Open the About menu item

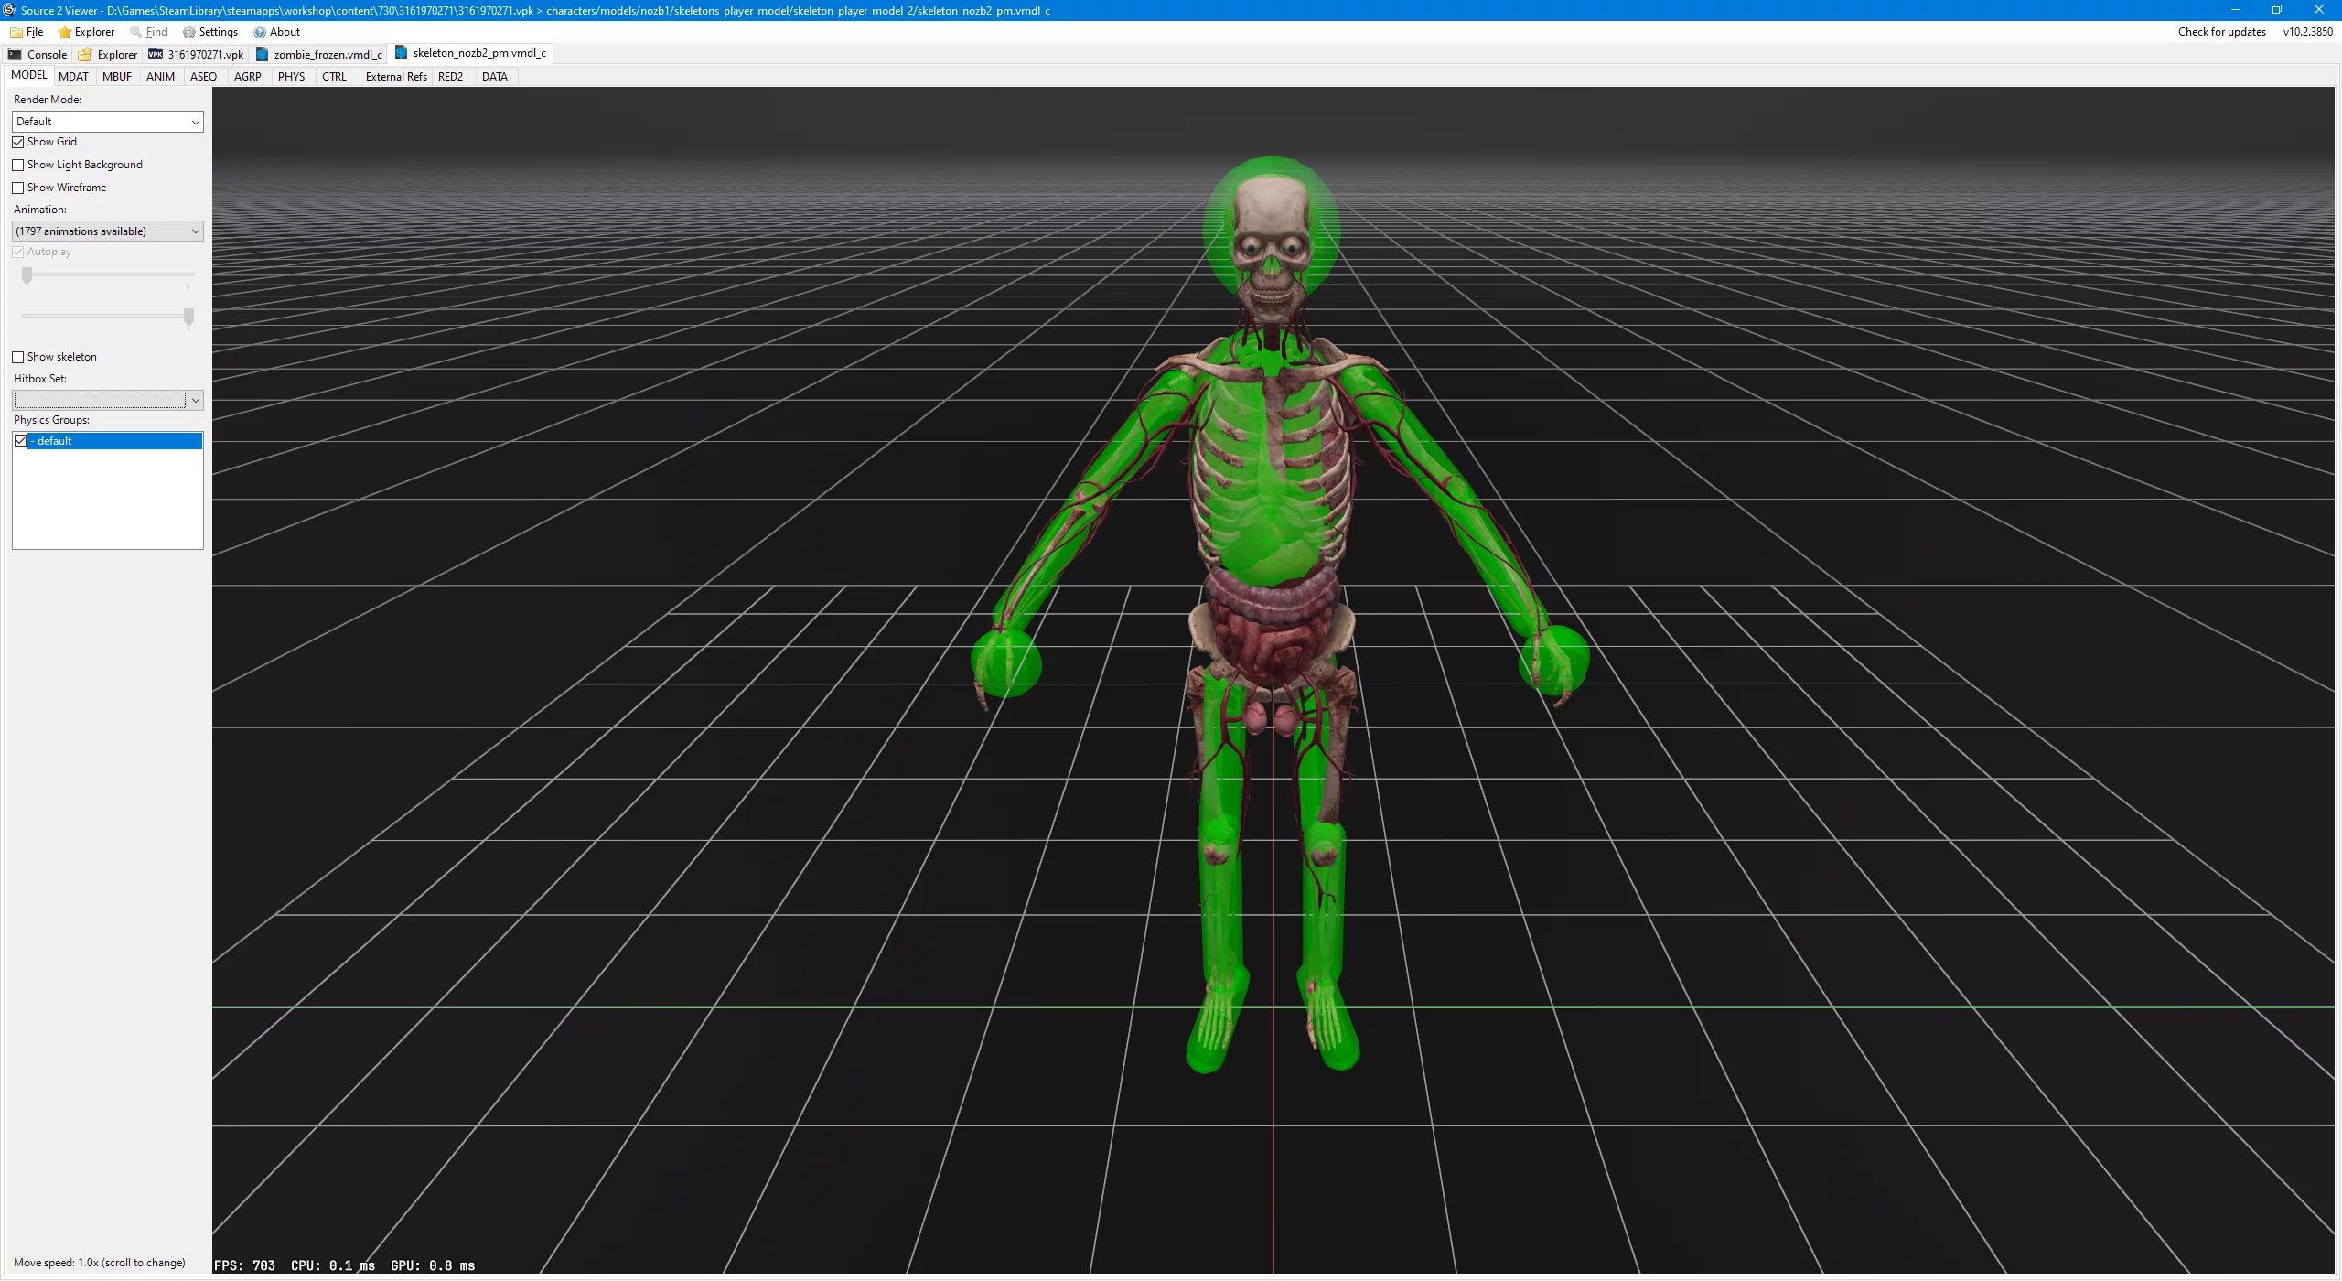coord(277,32)
